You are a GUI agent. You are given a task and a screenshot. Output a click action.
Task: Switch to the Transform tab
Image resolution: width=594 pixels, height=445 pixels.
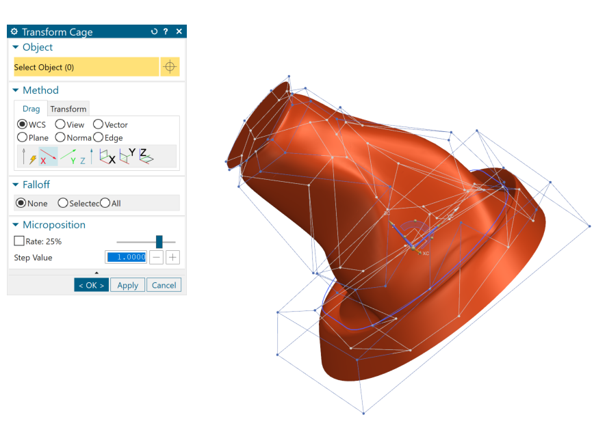pyautogui.click(x=68, y=109)
